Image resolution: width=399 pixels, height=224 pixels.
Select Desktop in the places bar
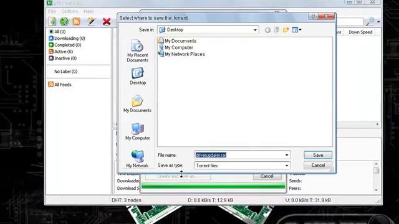coord(138,76)
